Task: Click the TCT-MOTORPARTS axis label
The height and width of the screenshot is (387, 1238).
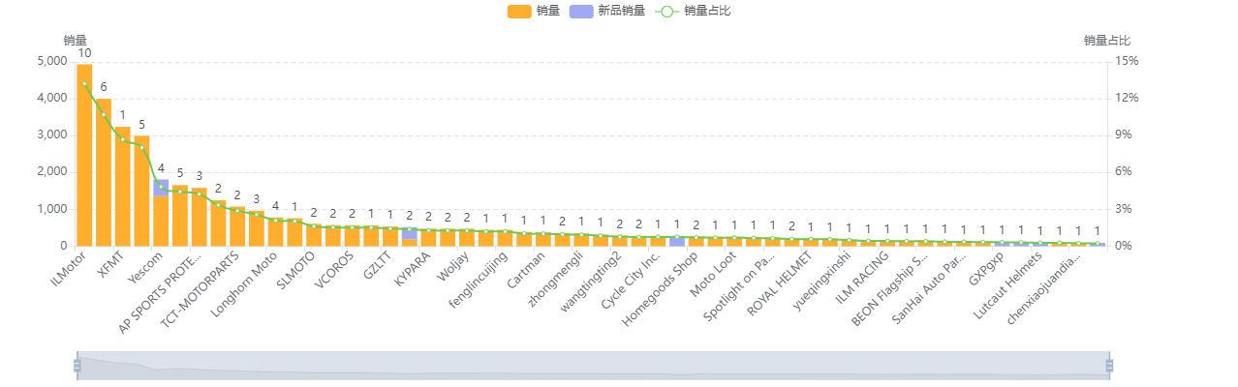Action: coord(200,291)
